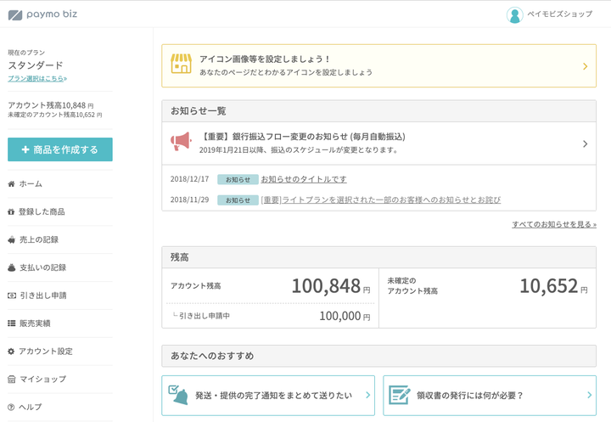Image resolution: width=611 pixels, height=422 pixels.
Task: Click the プラン選択はこちら link
Action: click(37, 78)
